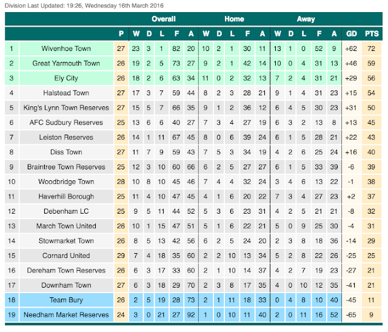Click AFC Sudbury Reserves' 45 points
Viewport: 388px width, 332px height.
coord(371,123)
